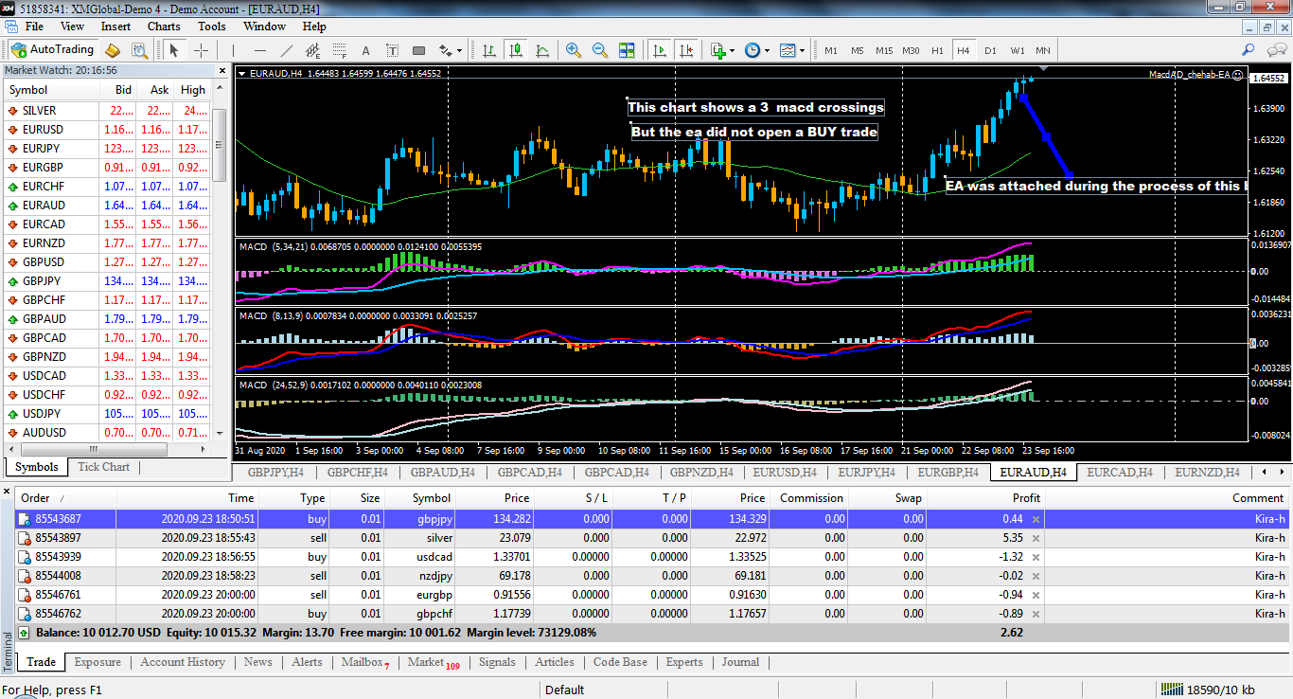Switch to D1 timeframe

990,50
